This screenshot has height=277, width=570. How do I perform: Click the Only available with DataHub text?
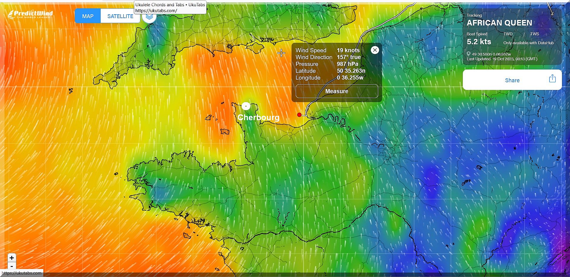coord(528,43)
